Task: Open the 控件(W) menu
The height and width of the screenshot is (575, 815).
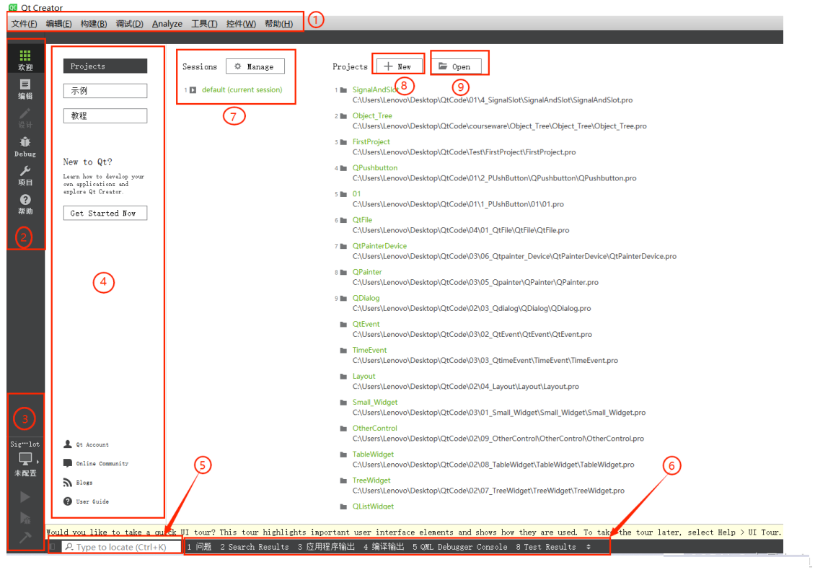Action: pos(241,24)
